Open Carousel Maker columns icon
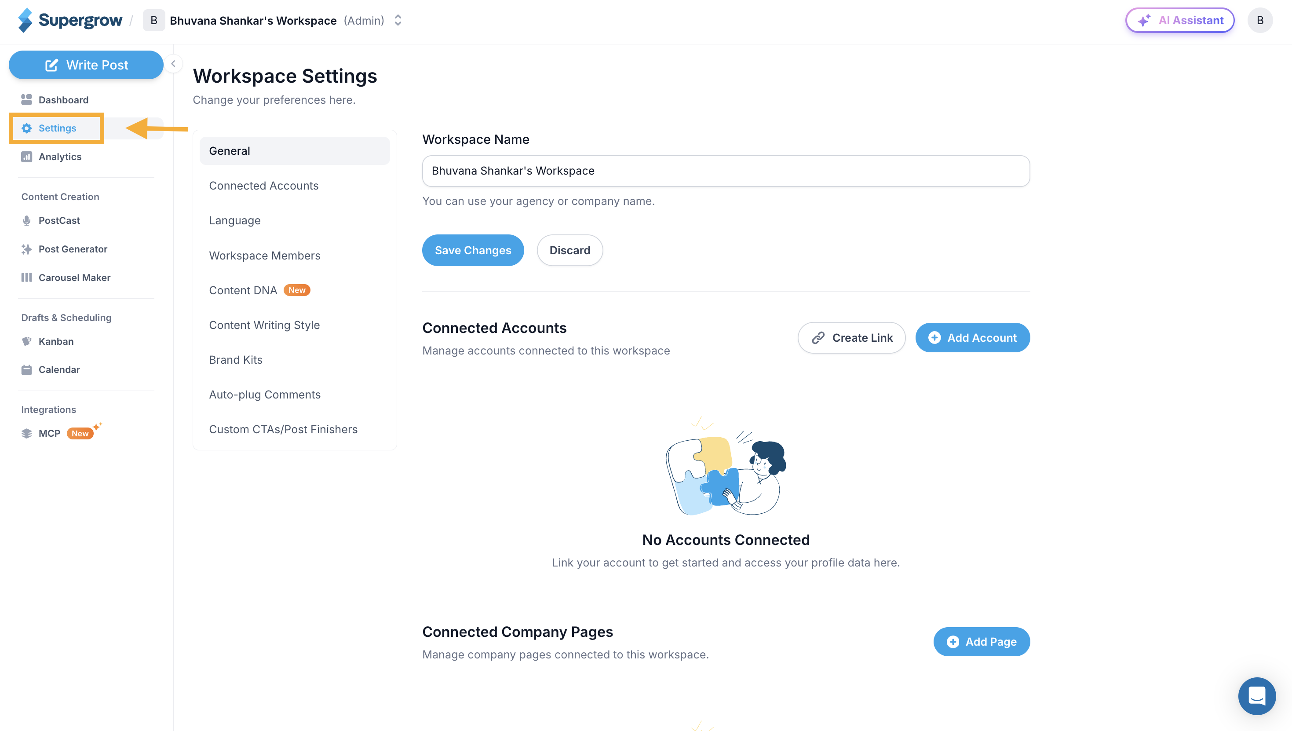 [x=26, y=278]
